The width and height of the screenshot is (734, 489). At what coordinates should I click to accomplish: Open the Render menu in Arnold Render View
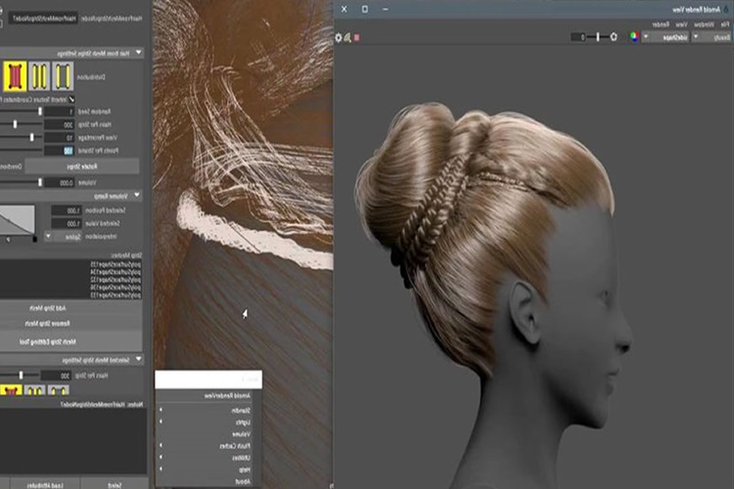tap(661, 24)
